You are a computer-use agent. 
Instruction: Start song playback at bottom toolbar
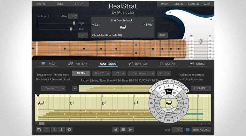pos(131,130)
